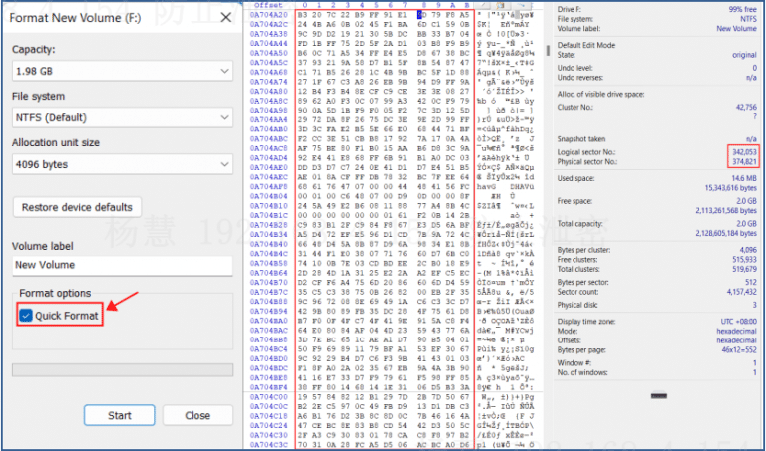
Task: Click the Volume label text field
Action: (x=122, y=265)
